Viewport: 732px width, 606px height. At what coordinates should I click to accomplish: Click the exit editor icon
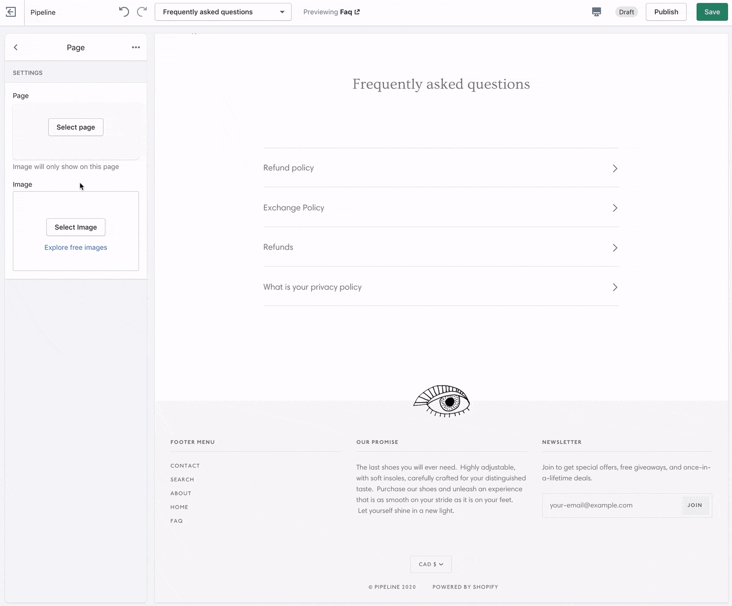(11, 12)
